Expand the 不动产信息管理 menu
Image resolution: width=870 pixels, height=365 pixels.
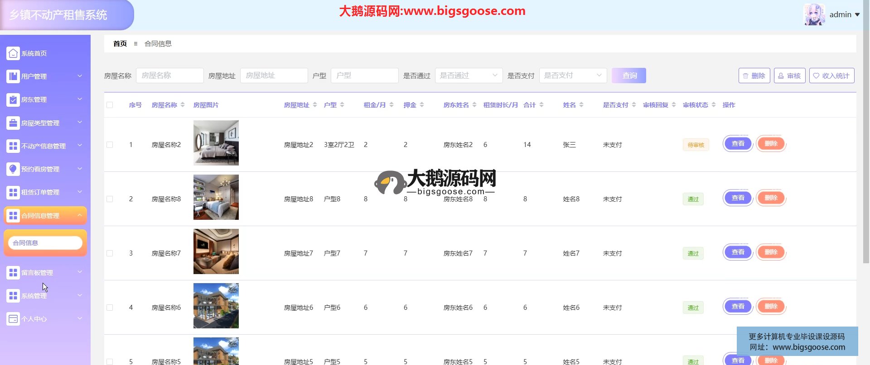click(45, 146)
